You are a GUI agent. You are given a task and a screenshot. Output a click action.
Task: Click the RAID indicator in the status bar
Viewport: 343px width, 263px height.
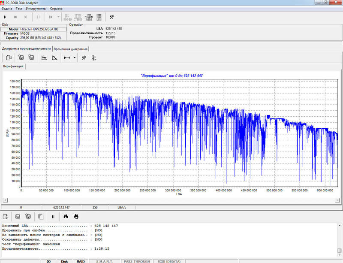[x=80, y=261]
